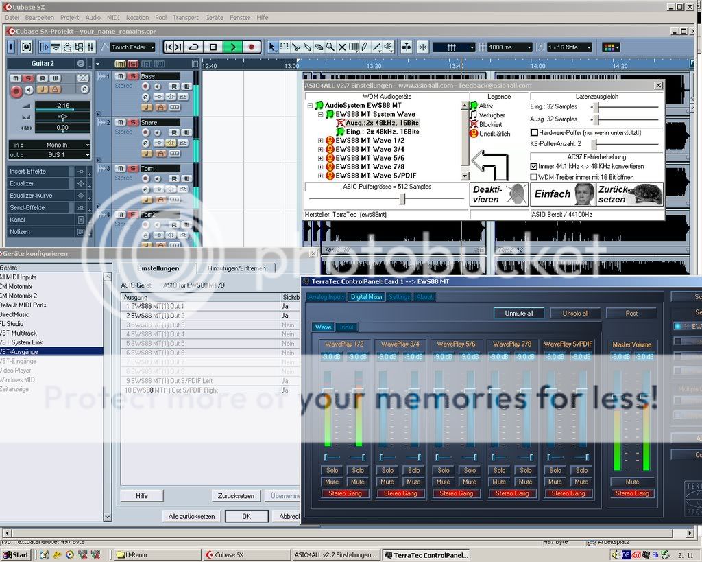Open the Projekt menu
The height and width of the screenshot is (562, 702).
[x=69, y=17]
